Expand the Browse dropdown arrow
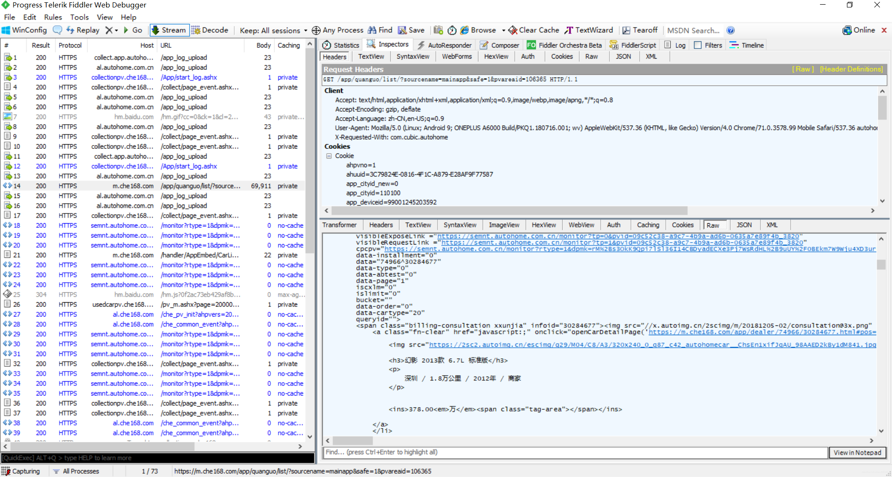Screen dimensions: 892x477 pos(503,31)
